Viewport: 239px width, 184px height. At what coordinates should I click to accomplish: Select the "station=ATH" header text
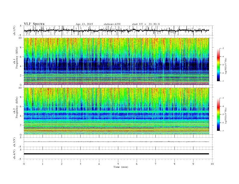point(112,24)
